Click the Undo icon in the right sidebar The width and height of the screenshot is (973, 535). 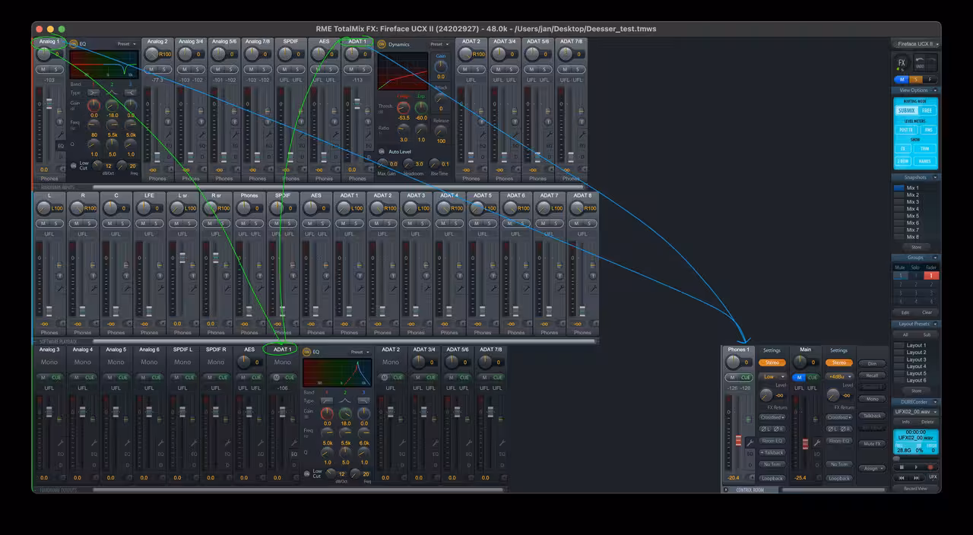(920, 63)
